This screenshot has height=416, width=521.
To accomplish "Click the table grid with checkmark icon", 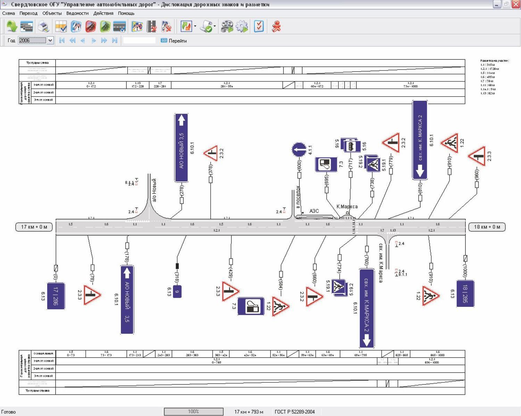I will 61,26.
